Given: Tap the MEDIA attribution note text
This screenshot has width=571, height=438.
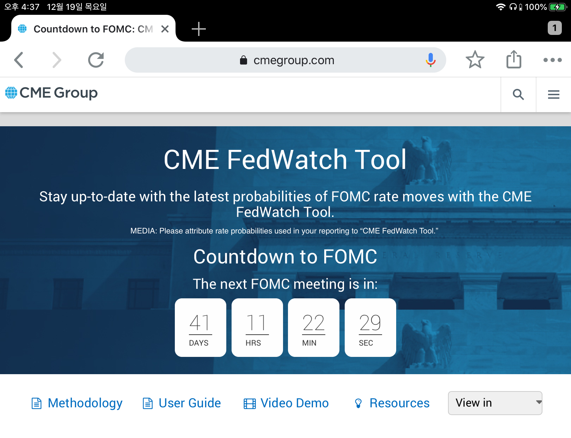Looking at the screenshot, I should (284, 231).
